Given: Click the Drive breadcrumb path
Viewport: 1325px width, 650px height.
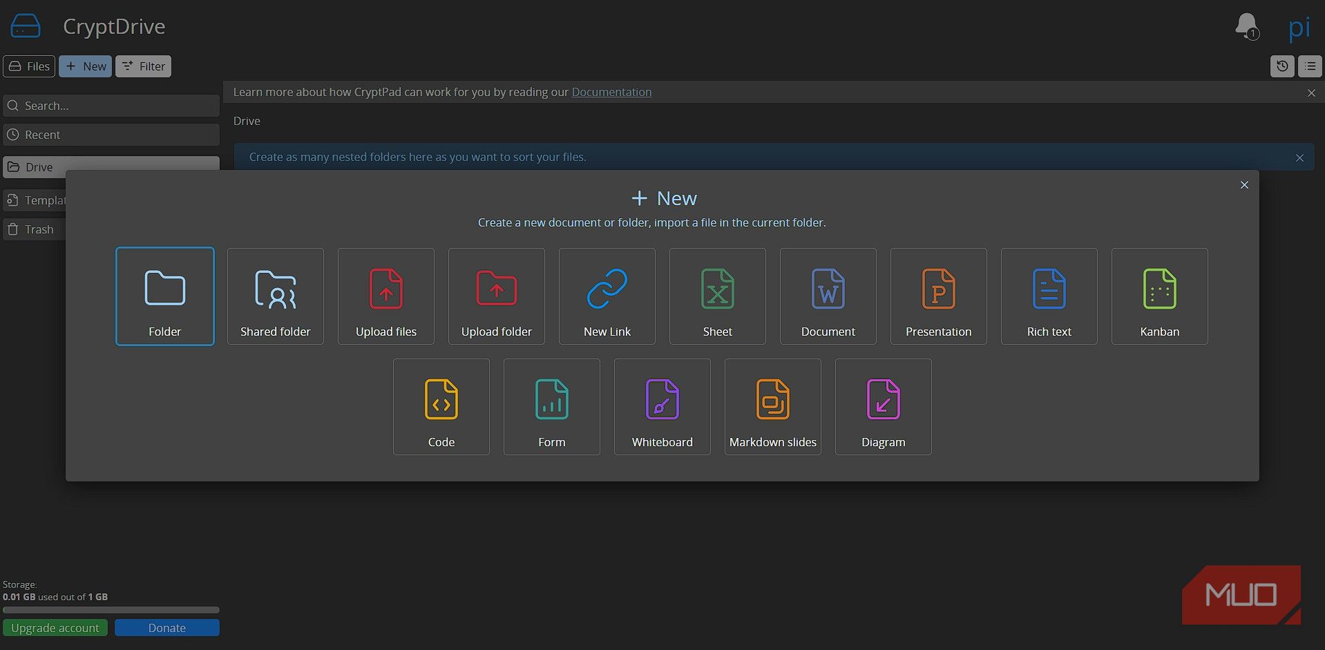Looking at the screenshot, I should (247, 121).
